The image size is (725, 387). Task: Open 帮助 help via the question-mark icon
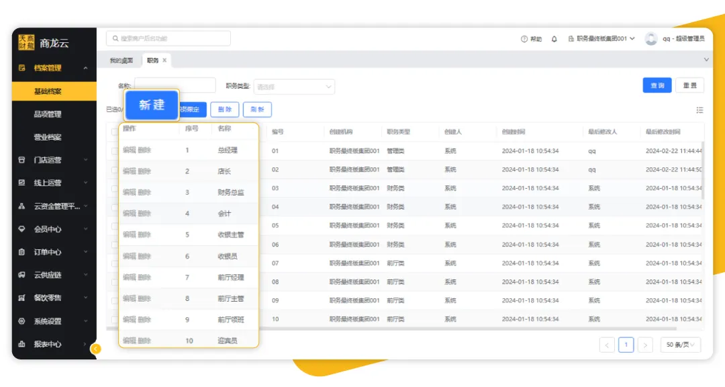(524, 39)
